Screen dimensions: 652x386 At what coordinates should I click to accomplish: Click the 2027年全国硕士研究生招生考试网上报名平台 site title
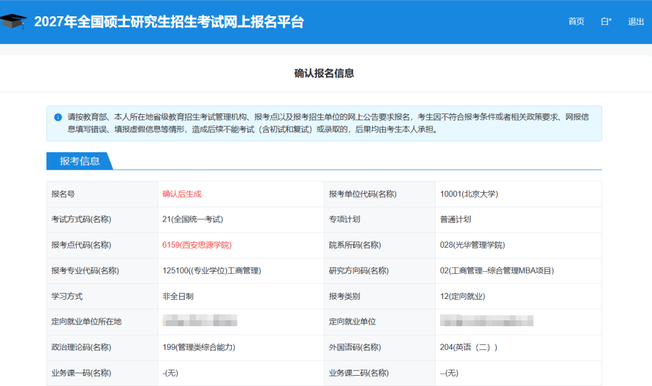pos(169,22)
